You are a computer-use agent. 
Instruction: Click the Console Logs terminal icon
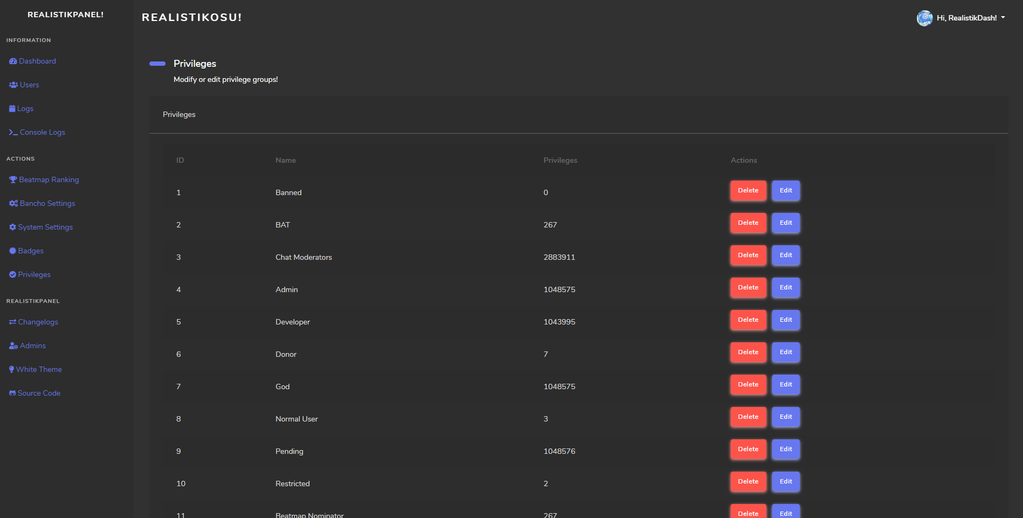click(x=13, y=133)
